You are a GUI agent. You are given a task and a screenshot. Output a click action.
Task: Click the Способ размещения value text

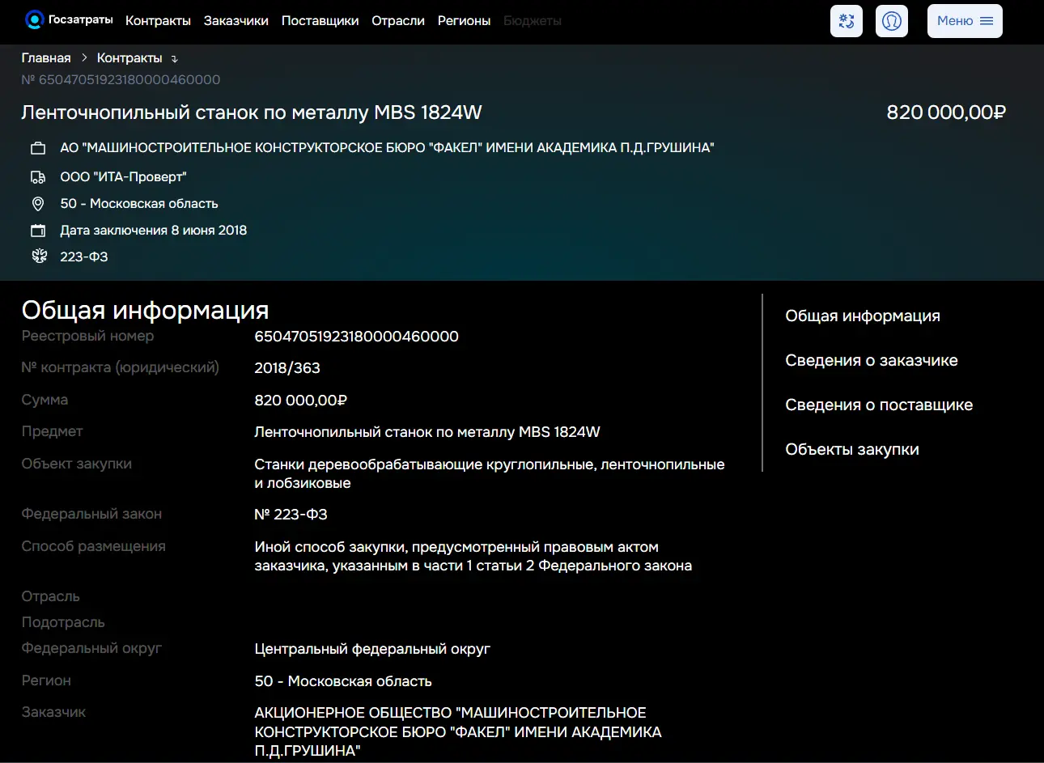473,557
